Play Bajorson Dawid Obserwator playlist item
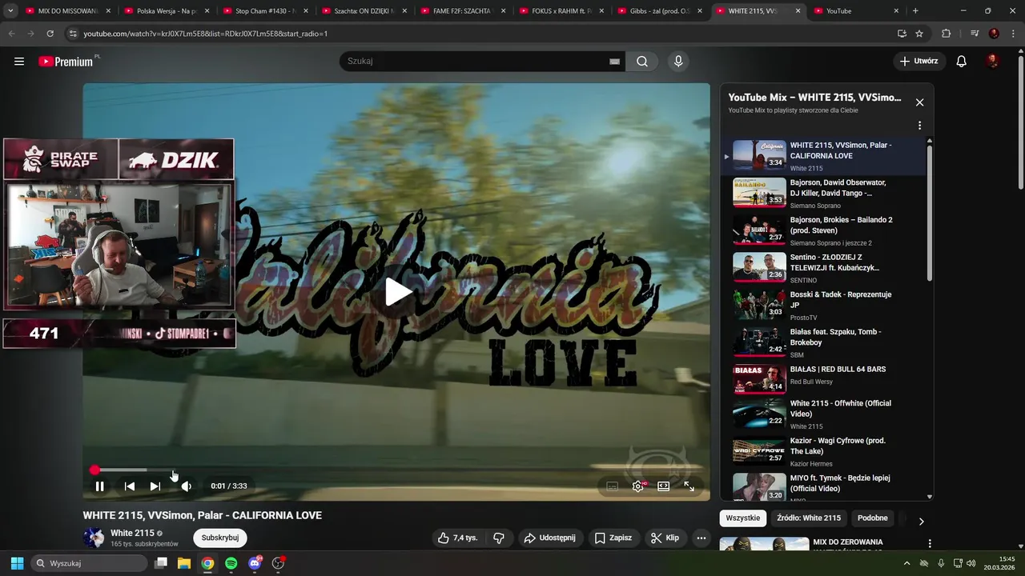 pyautogui.click(x=825, y=194)
